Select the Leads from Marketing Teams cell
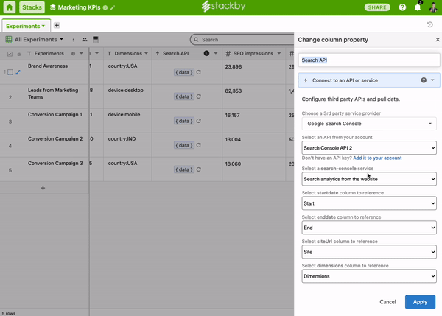Screen dimensions: 442x316 [55, 96]
